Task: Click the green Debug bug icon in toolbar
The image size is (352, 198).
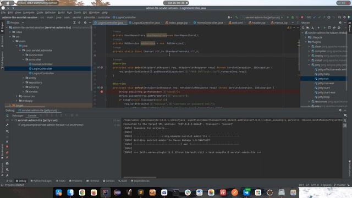Action: (x=293, y=17)
